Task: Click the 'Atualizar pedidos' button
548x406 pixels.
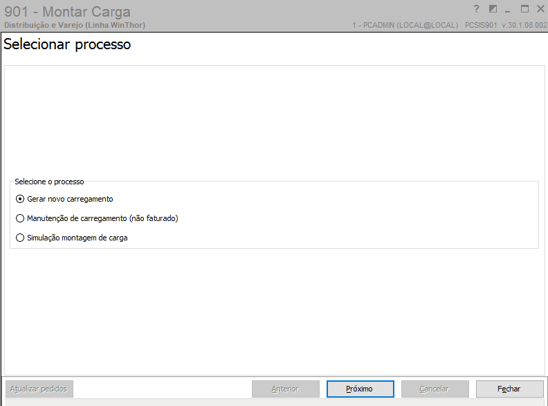Action: [x=39, y=389]
